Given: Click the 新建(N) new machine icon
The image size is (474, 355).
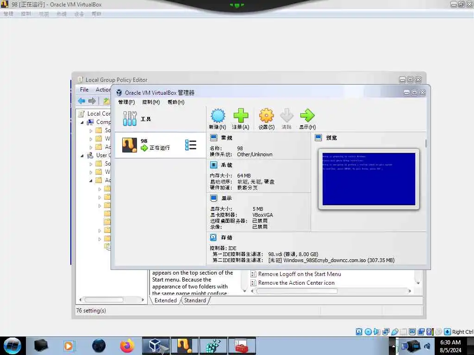Looking at the screenshot, I should point(218,116).
